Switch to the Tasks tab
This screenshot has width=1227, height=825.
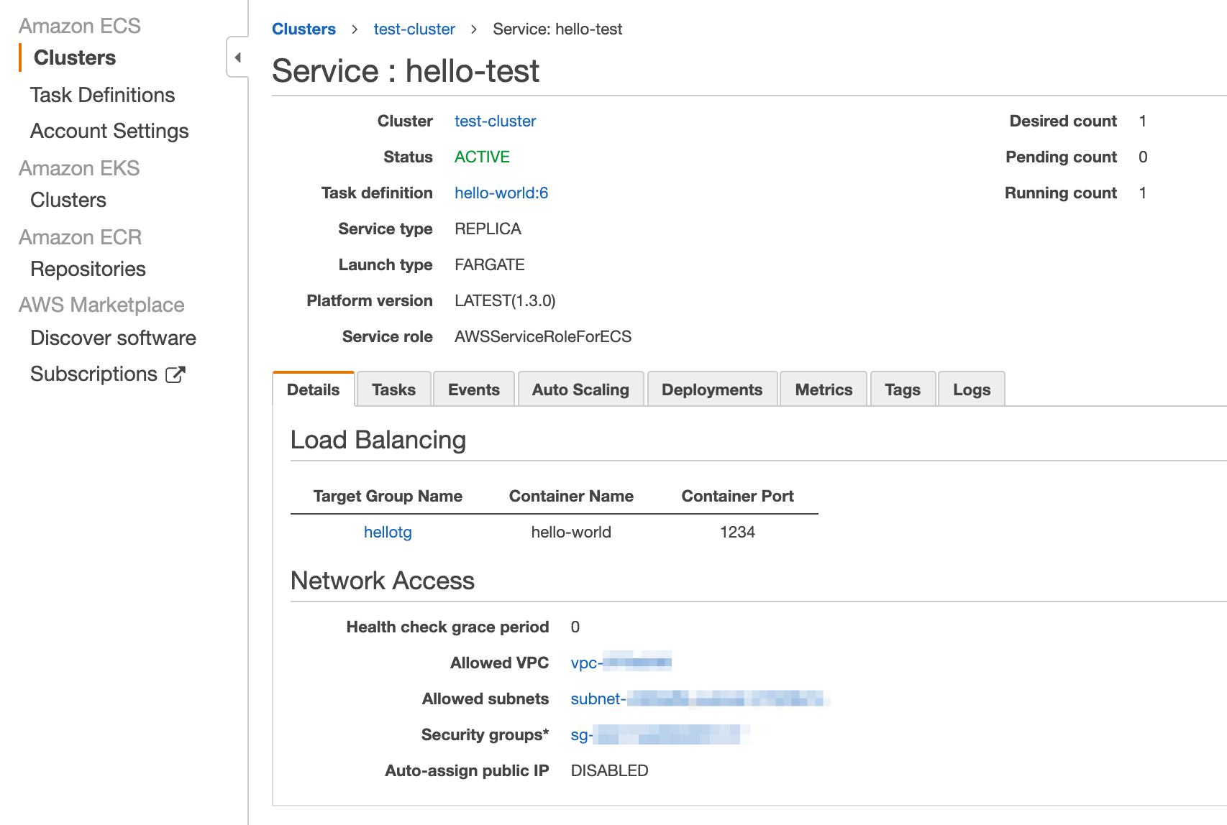tap(393, 390)
